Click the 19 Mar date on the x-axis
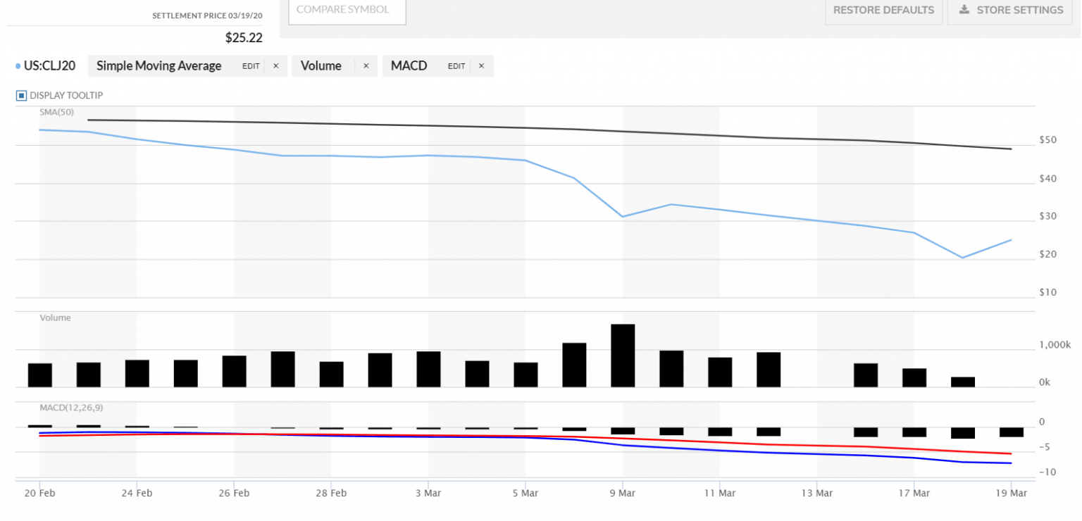The image size is (1082, 521). (1011, 493)
